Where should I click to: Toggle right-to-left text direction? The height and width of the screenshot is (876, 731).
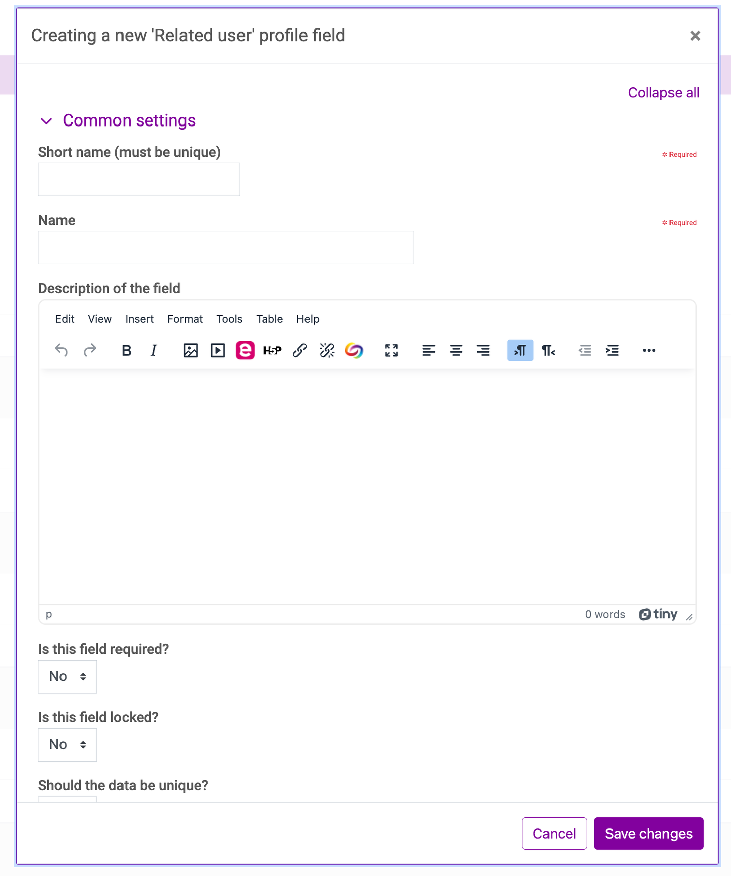click(x=548, y=350)
